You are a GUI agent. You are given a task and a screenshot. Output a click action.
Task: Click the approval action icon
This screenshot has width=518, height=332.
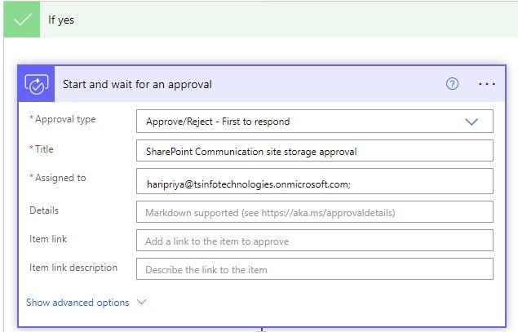(x=37, y=84)
